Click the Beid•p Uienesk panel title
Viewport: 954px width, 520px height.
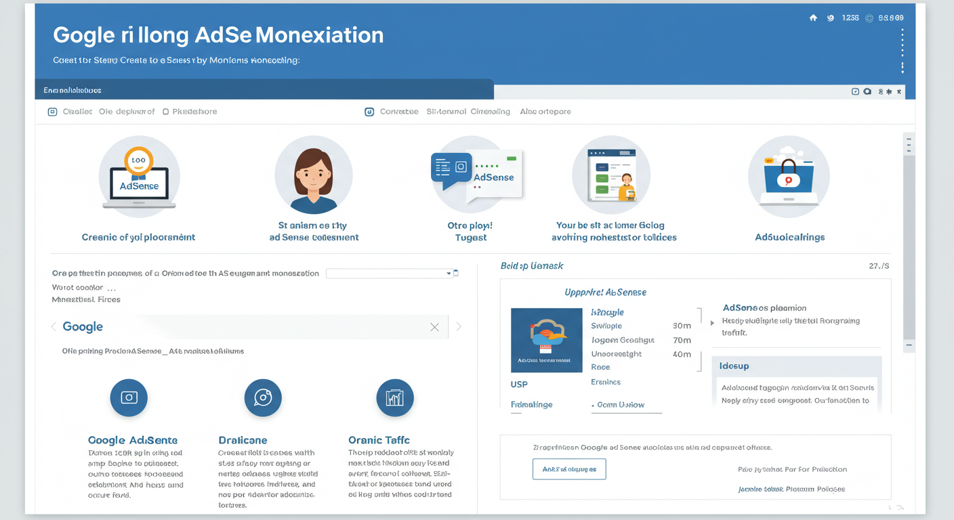tap(532, 266)
